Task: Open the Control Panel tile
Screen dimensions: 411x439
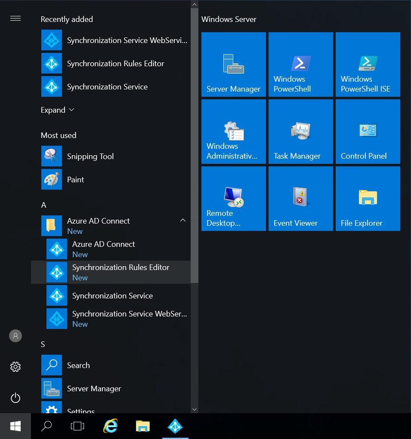Action: (x=368, y=132)
